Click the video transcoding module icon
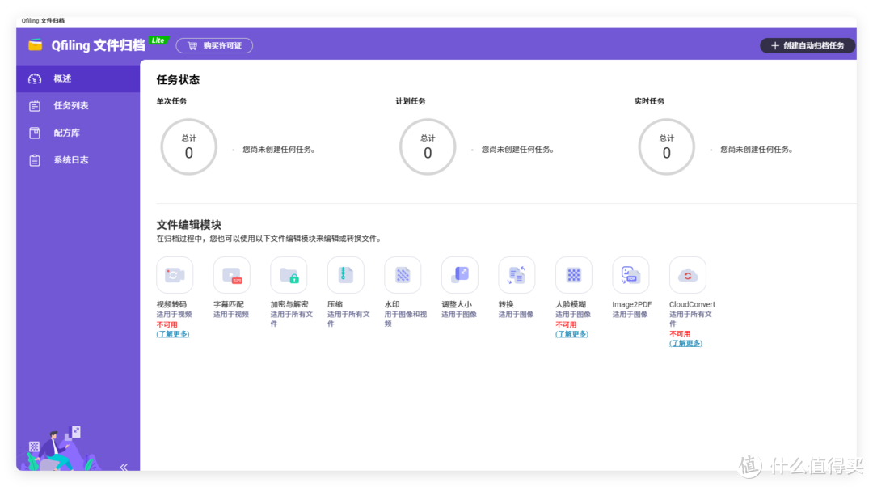This screenshot has width=873, height=487. tap(175, 275)
